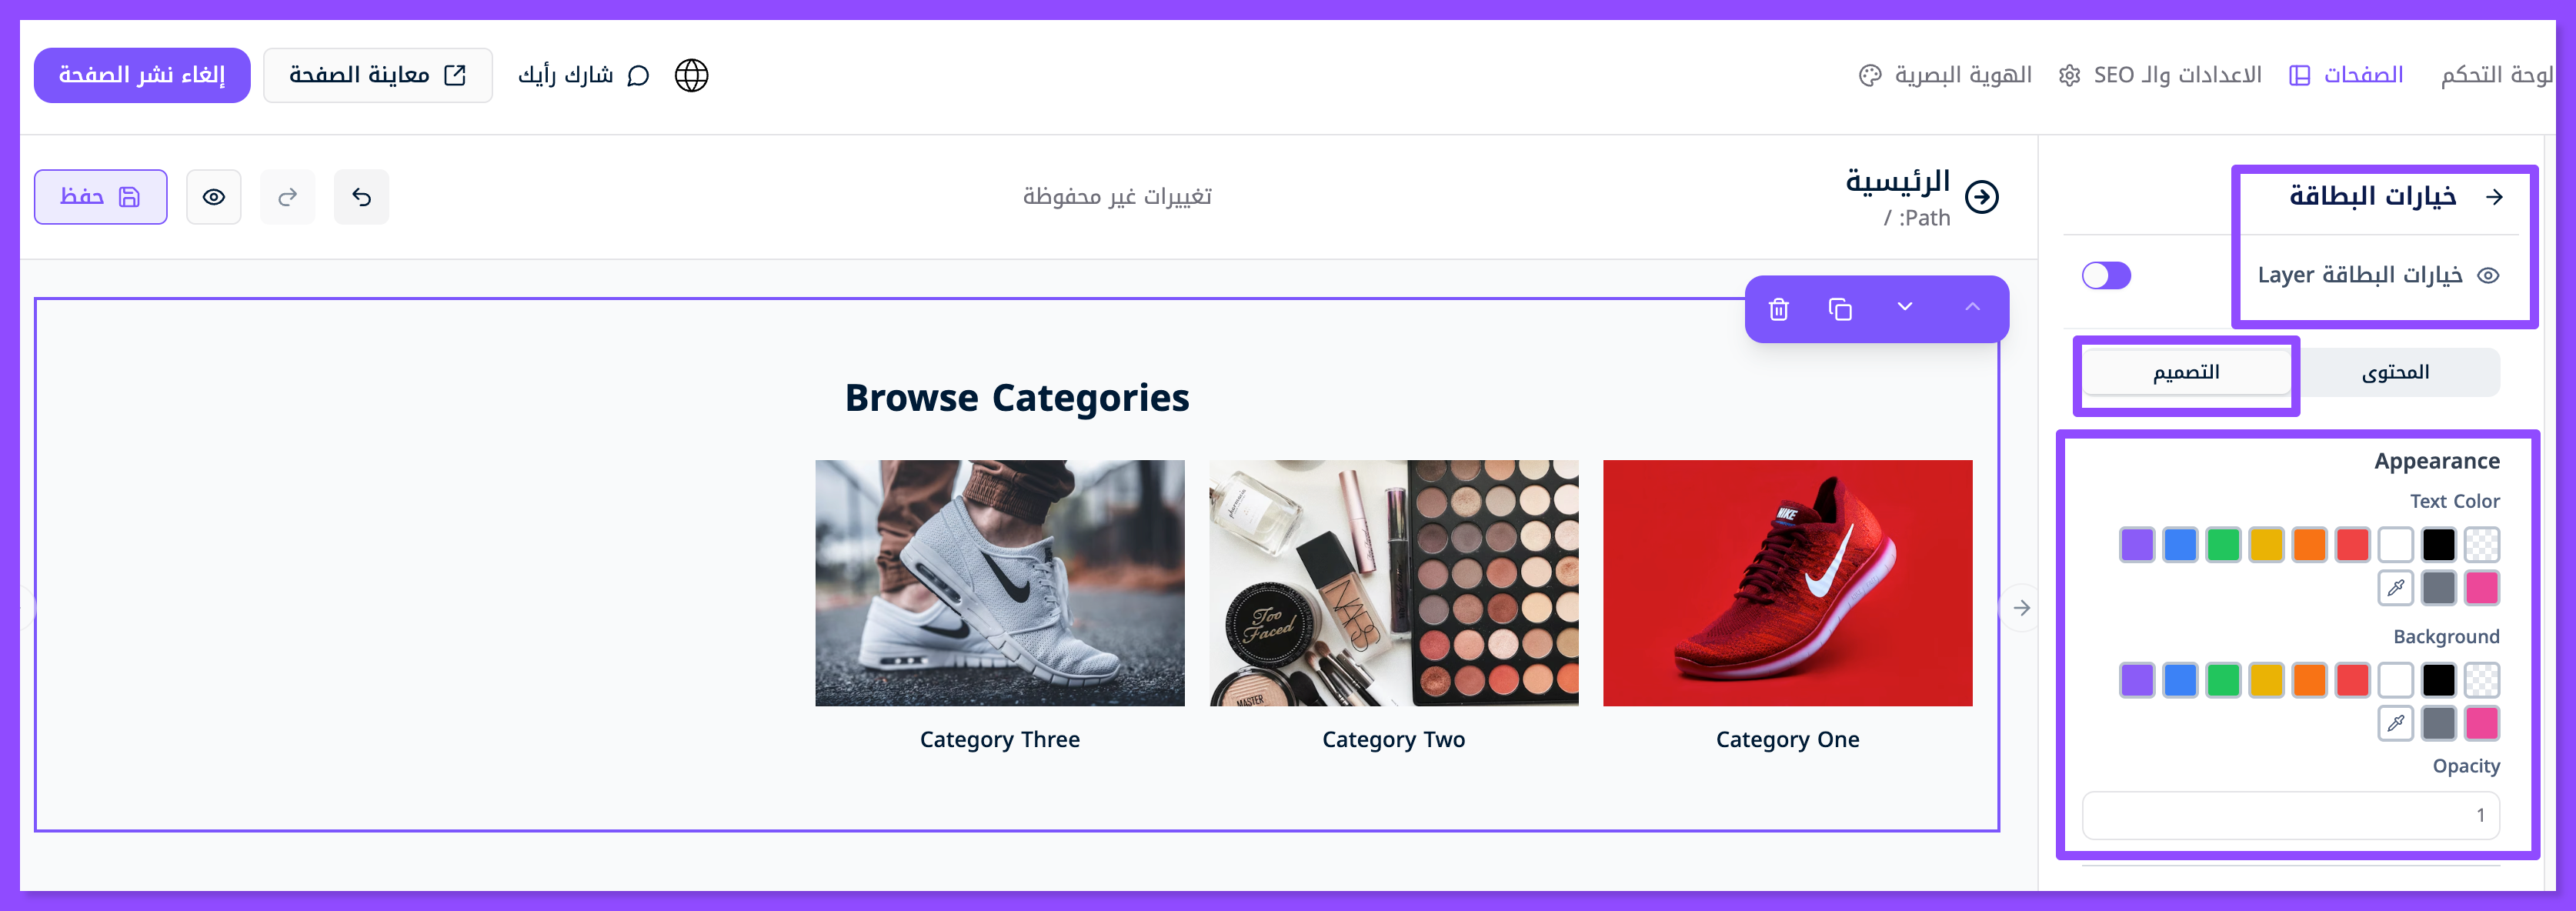Open the globe language icon
Image resolution: width=2576 pixels, height=911 pixels.
[691, 75]
